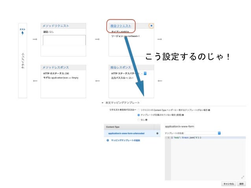Click info icon next to Content-Type header option
This screenshot has width=251, height=188.
[209, 110]
